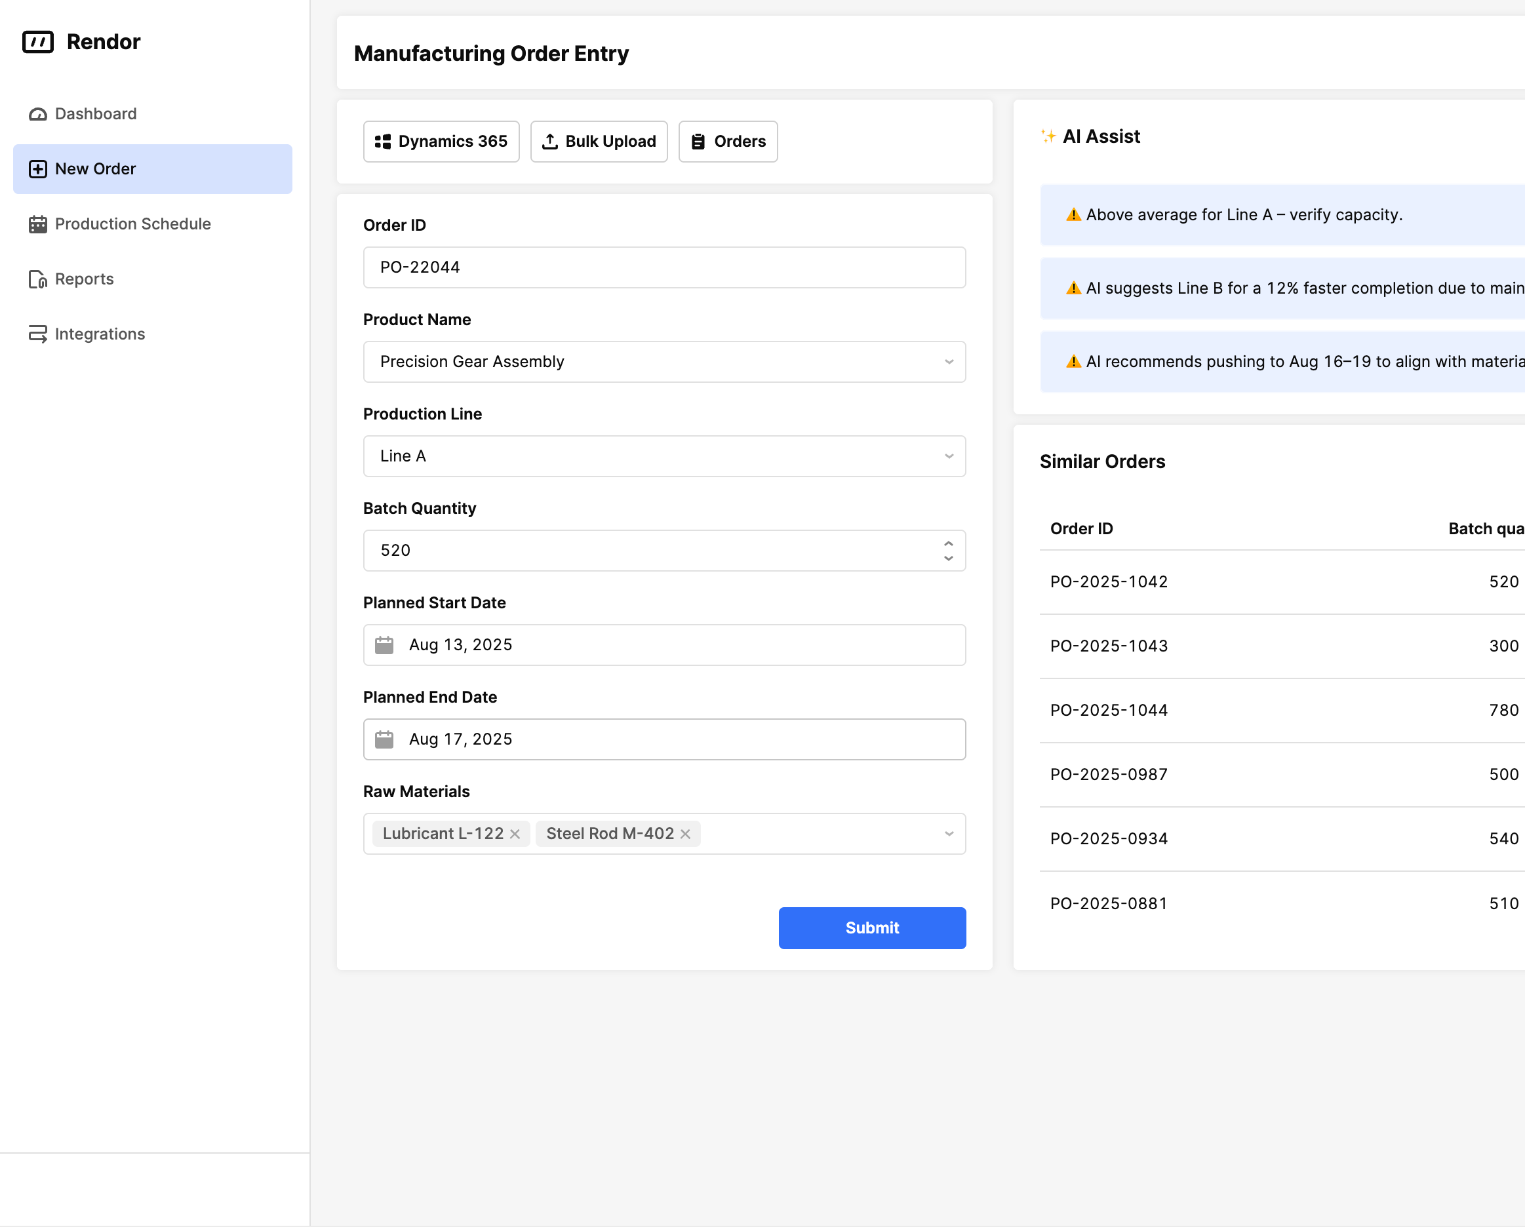This screenshot has height=1231, width=1525.
Task: Click the Dynamics 365 button
Action: [441, 141]
